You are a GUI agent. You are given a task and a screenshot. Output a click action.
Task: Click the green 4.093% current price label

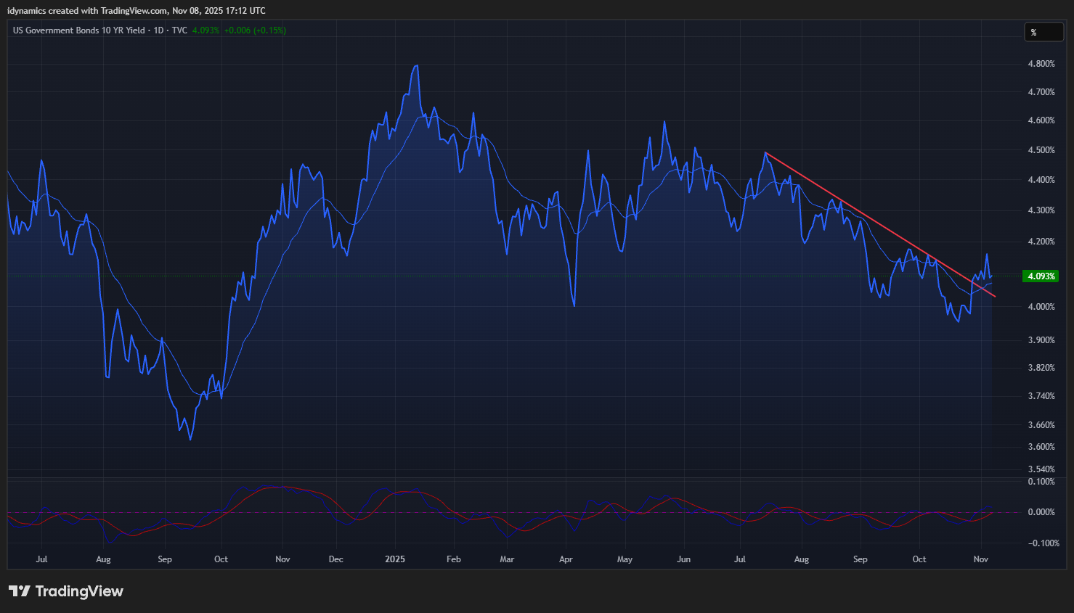tap(1041, 276)
